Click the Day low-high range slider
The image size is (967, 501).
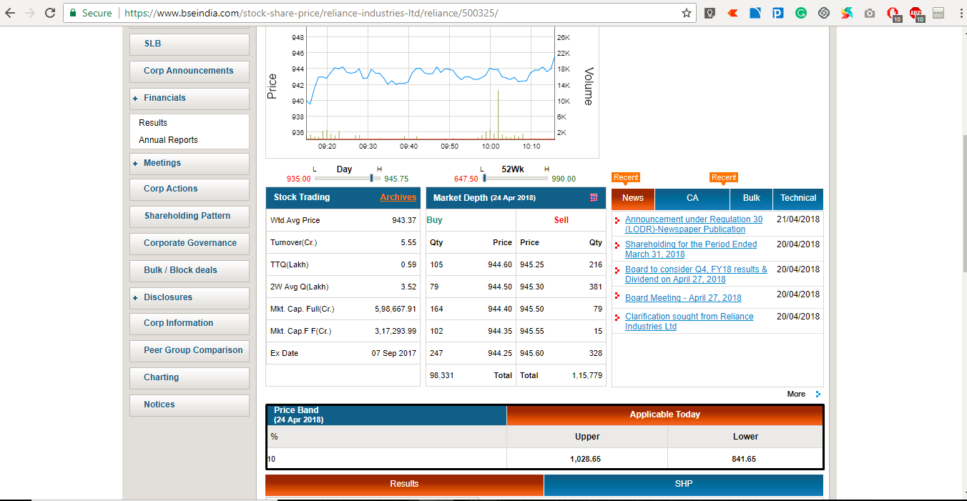coord(347,179)
